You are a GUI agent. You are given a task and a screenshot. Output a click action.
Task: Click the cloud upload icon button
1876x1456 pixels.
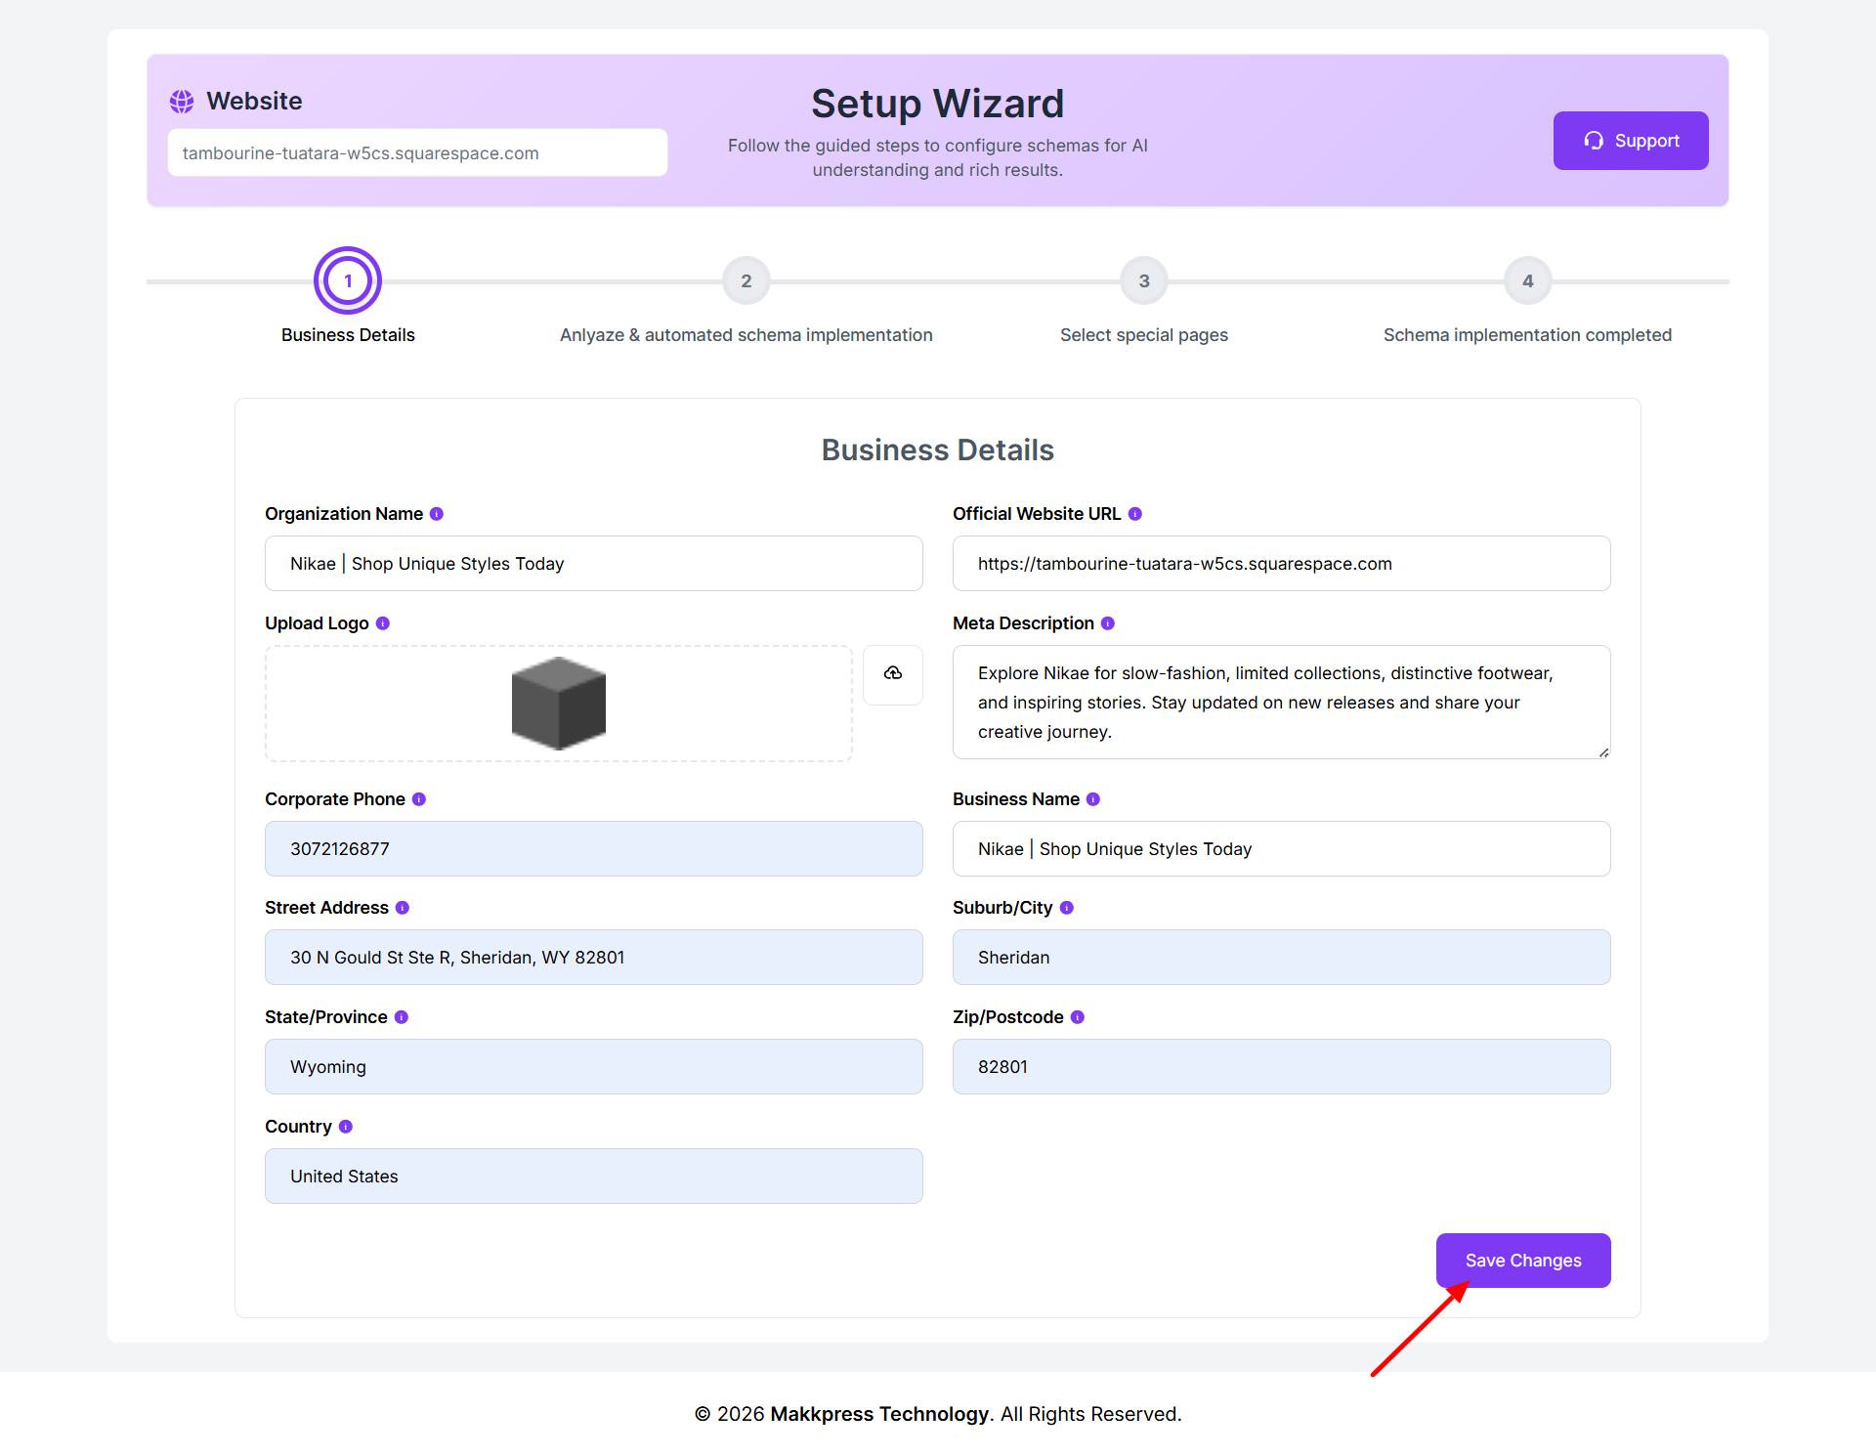click(893, 674)
